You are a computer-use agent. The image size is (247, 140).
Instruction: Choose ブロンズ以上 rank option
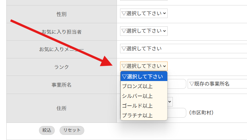[x=144, y=86]
